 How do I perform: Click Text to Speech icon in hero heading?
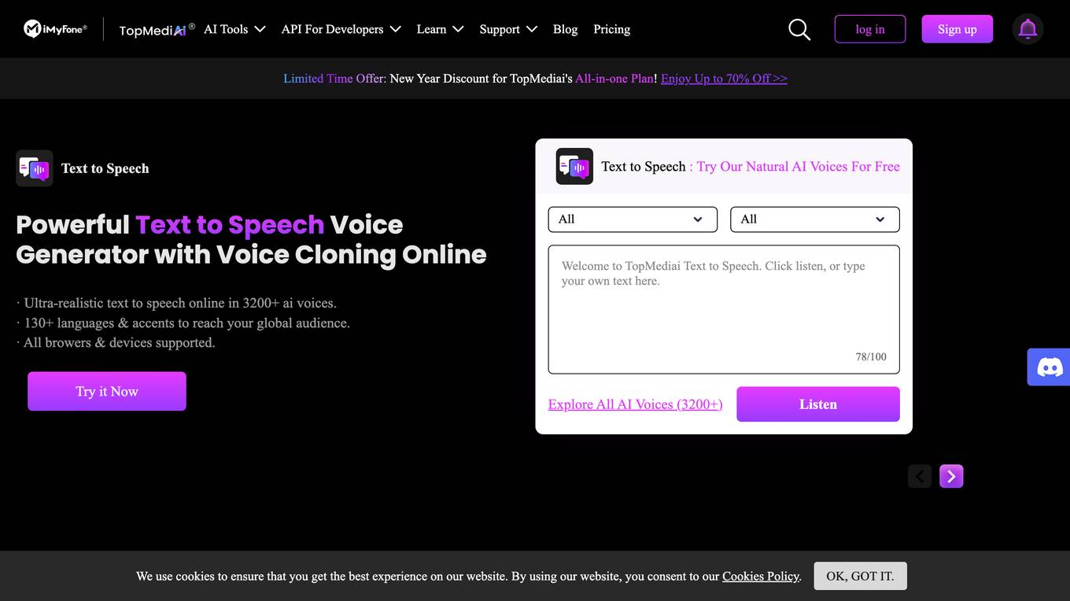coord(35,168)
